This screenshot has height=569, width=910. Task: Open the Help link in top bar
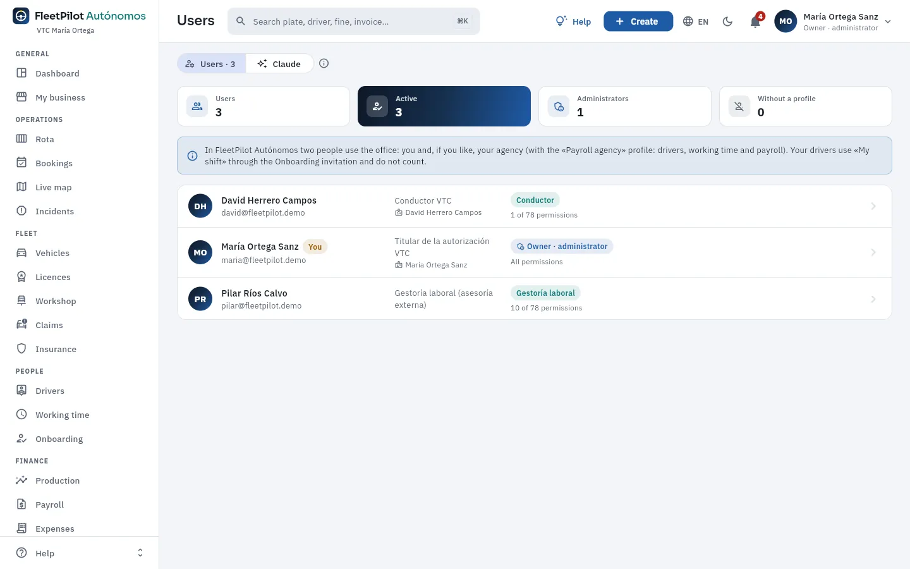point(573,21)
